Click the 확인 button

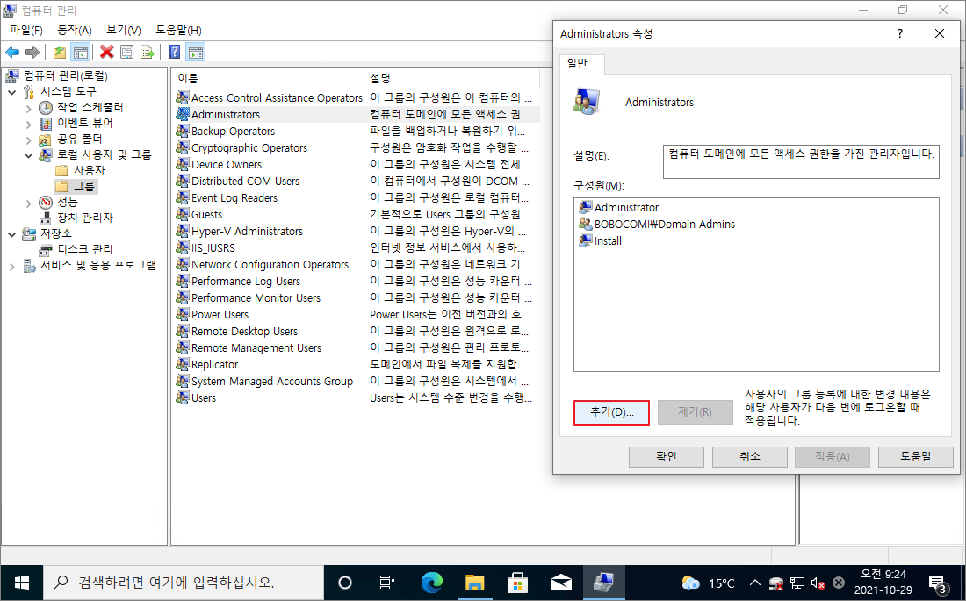(666, 457)
